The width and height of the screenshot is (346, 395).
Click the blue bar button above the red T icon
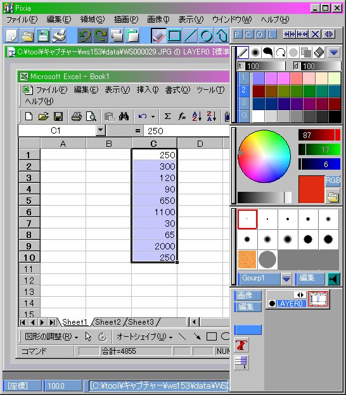[248, 330]
